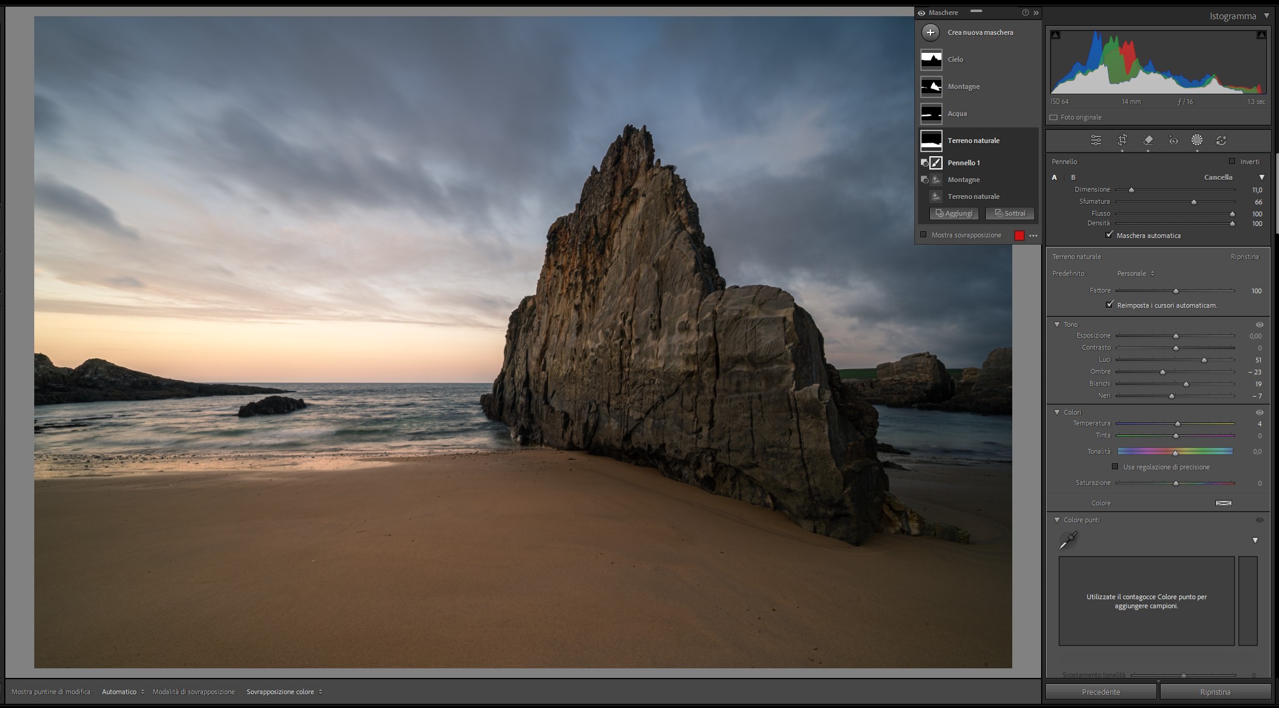
Task: Switch to brush A
Action: click(x=1054, y=177)
